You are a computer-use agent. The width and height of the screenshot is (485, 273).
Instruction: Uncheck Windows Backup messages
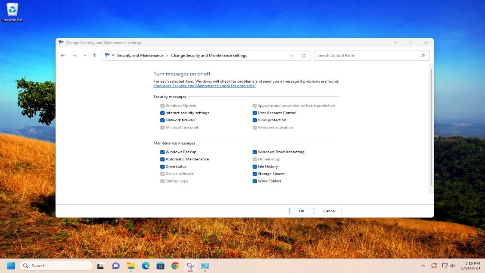tap(163, 152)
